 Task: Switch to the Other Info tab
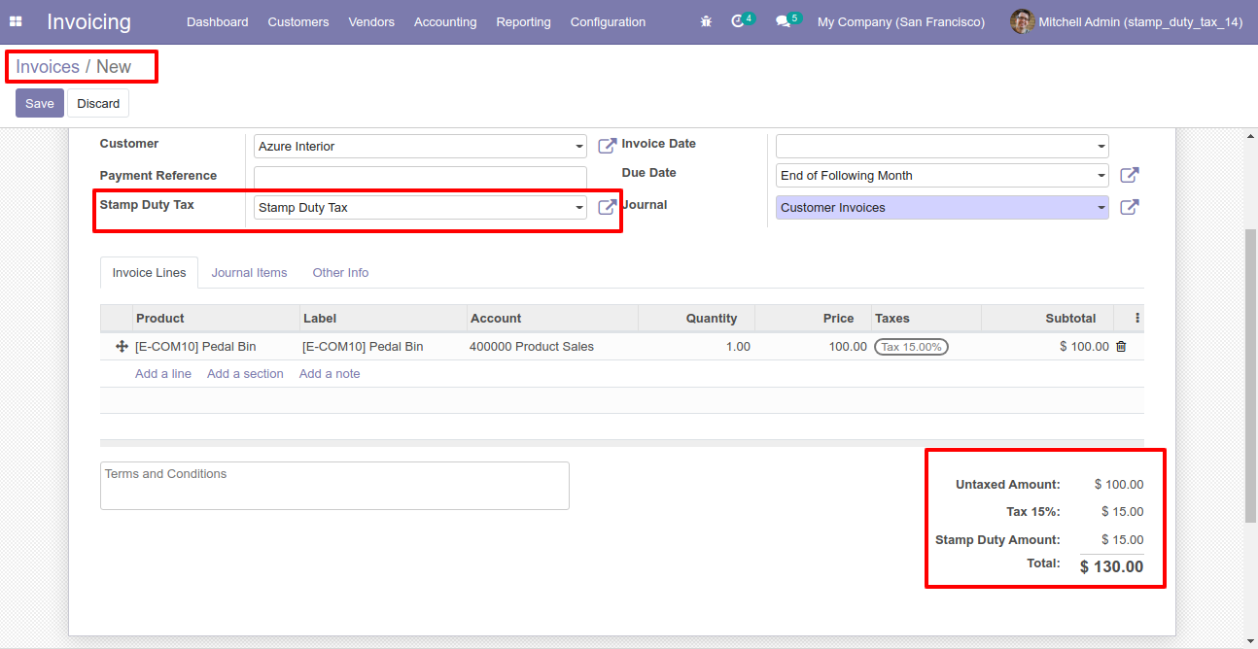tap(340, 273)
